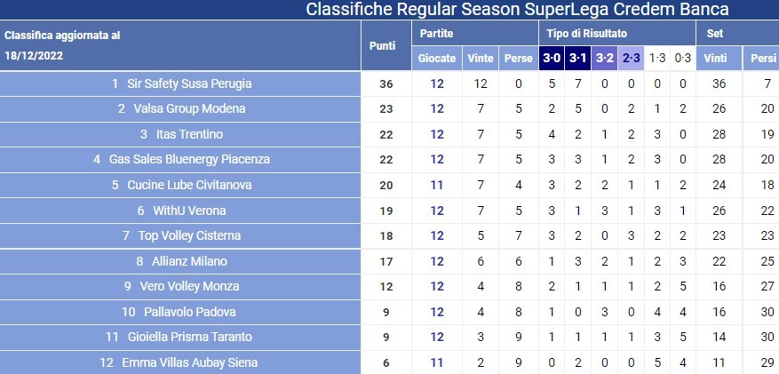Screen dimensions: 779x374
Task: Select the 3-2 result type header
Action: click(x=604, y=58)
